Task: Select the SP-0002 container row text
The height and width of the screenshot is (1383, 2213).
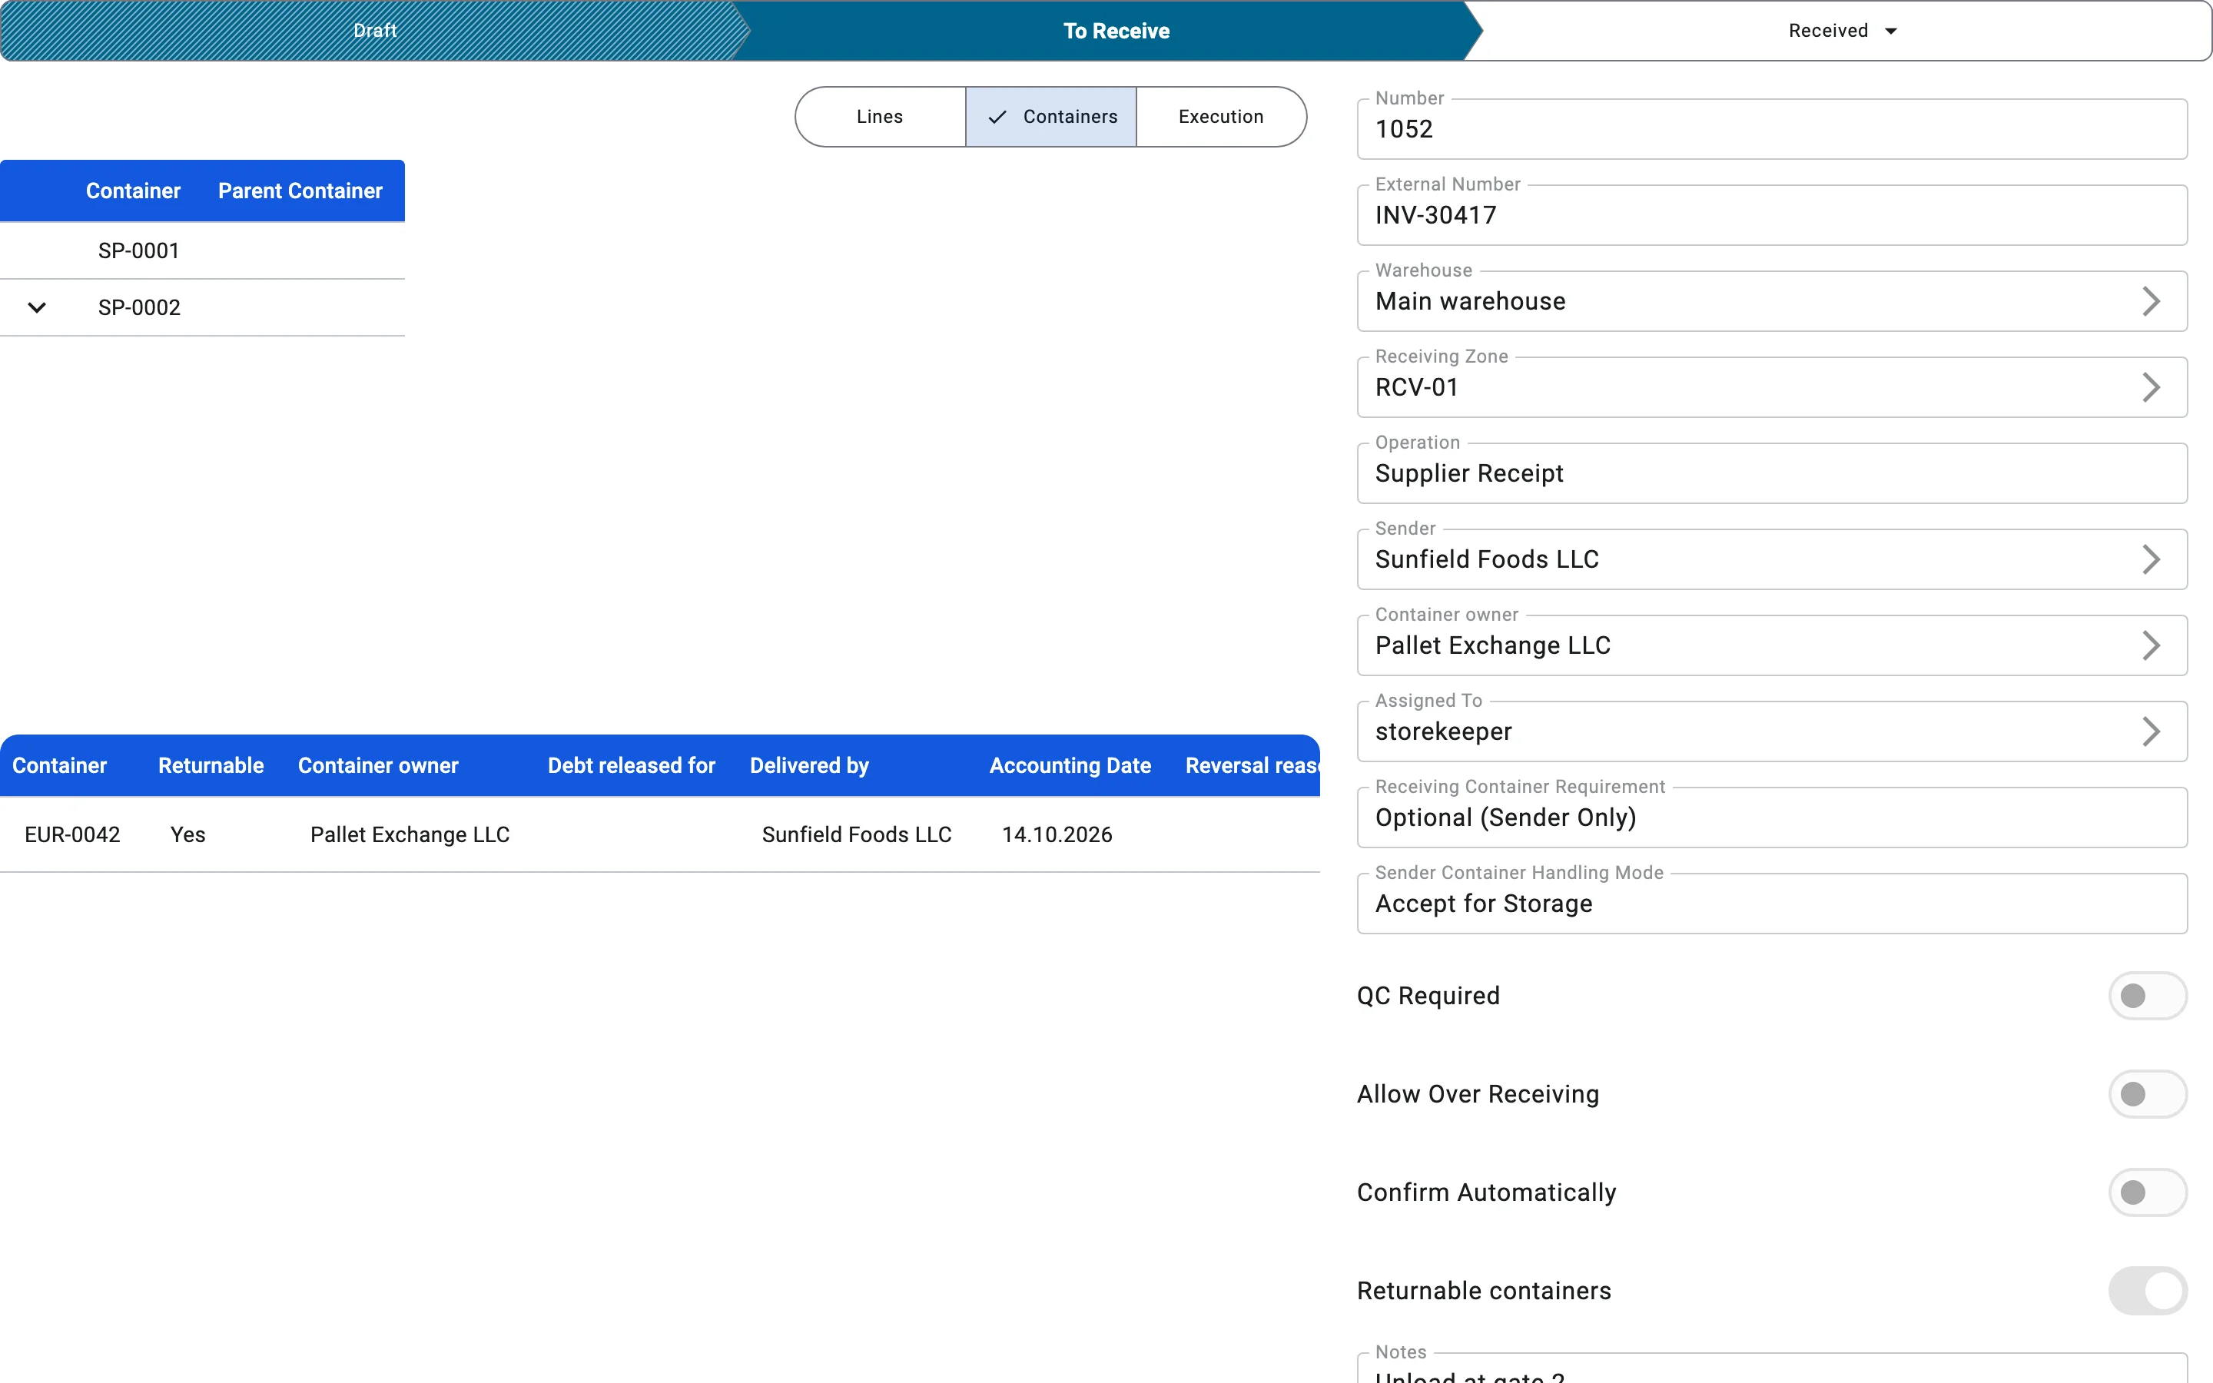Action: (x=139, y=307)
